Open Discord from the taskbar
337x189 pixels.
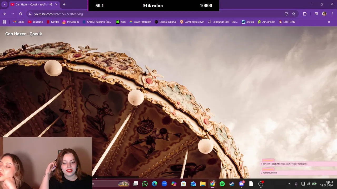coord(241,184)
